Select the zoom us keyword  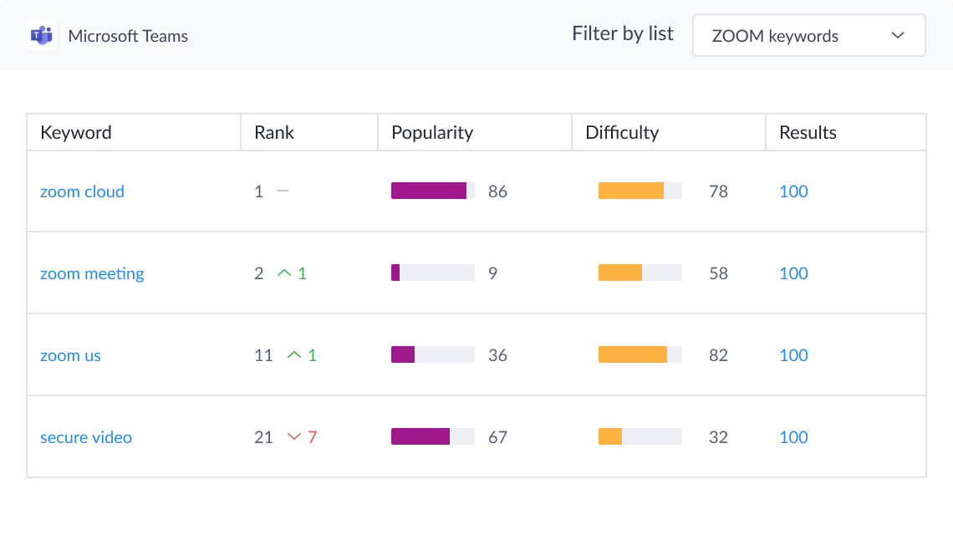click(70, 355)
